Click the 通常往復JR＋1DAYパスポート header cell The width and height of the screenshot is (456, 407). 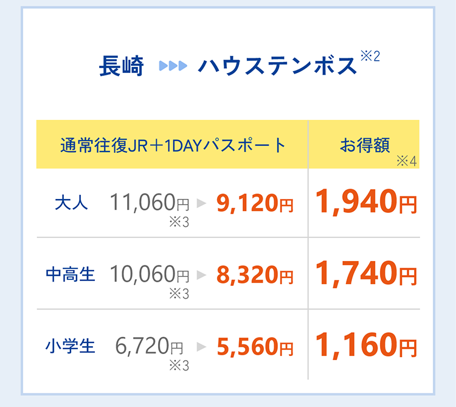[172, 144]
